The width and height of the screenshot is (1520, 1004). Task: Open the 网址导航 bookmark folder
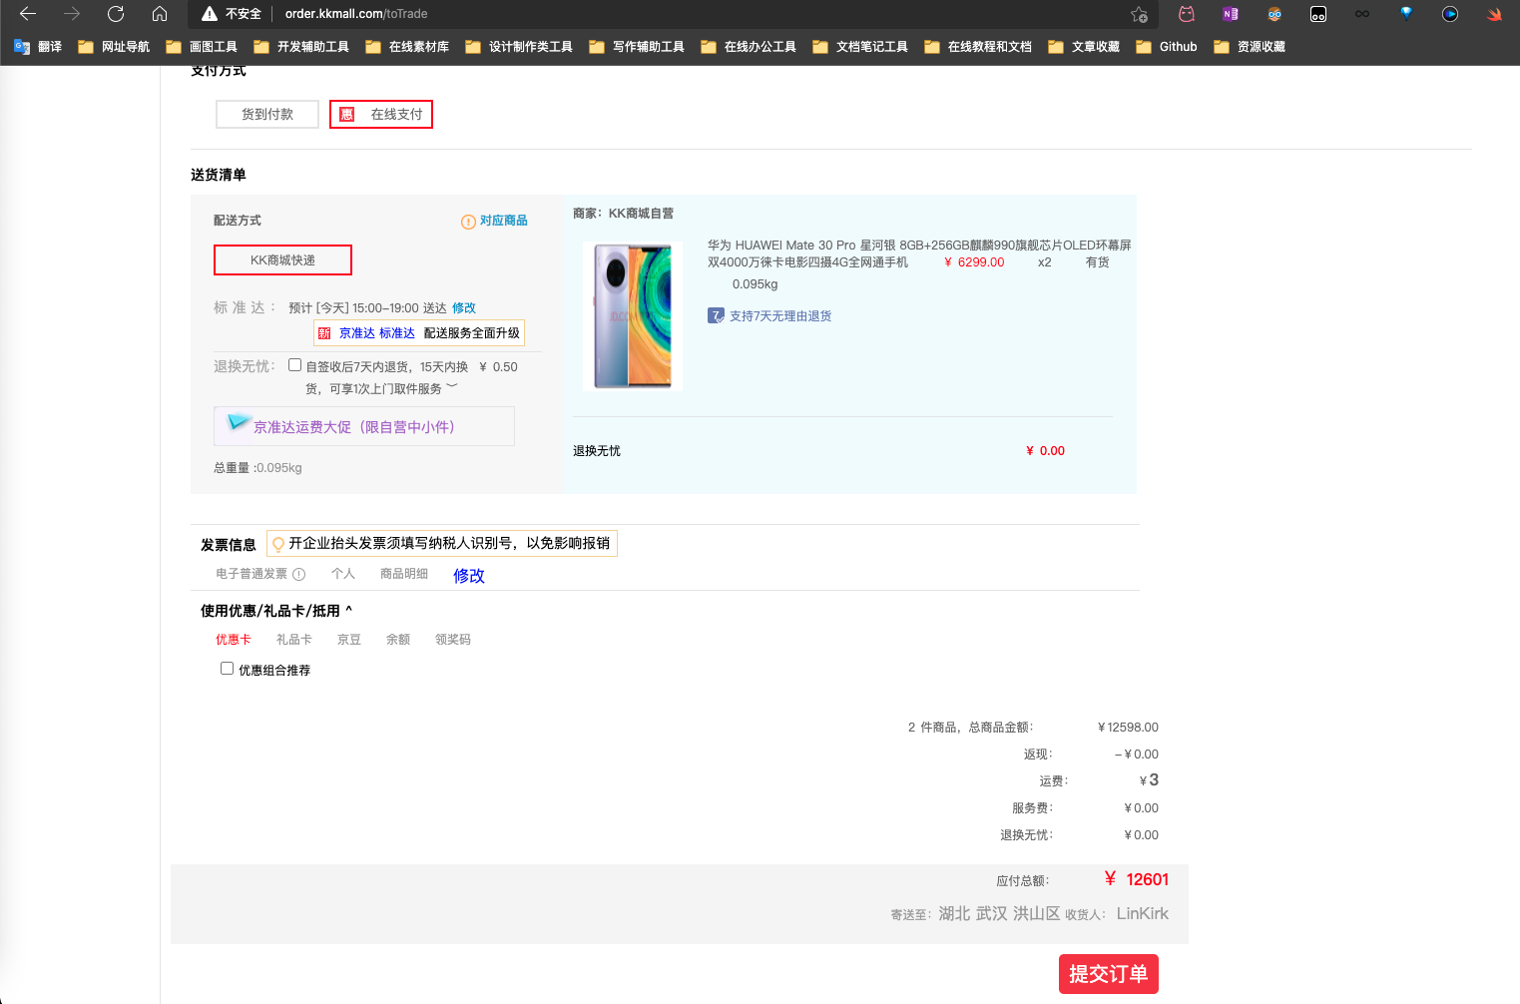click(114, 47)
